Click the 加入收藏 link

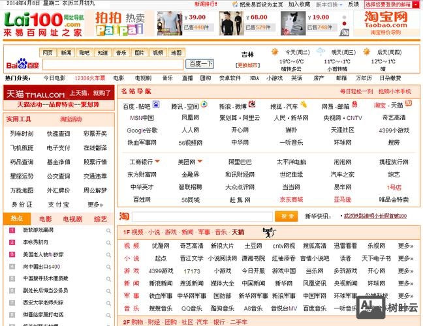point(299,5)
